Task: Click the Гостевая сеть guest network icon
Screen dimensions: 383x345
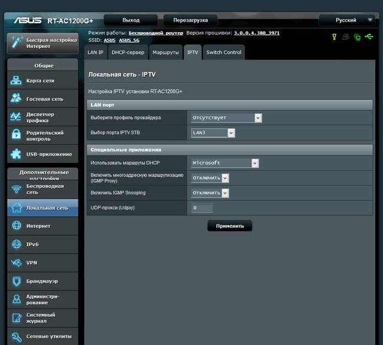Action: coord(16,98)
